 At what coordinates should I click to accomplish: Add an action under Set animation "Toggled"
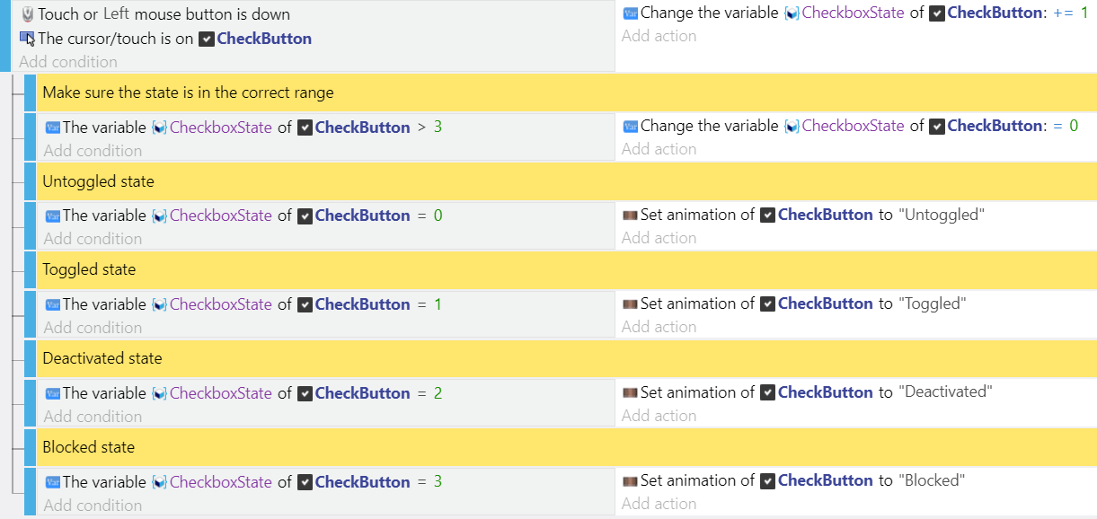[659, 327]
